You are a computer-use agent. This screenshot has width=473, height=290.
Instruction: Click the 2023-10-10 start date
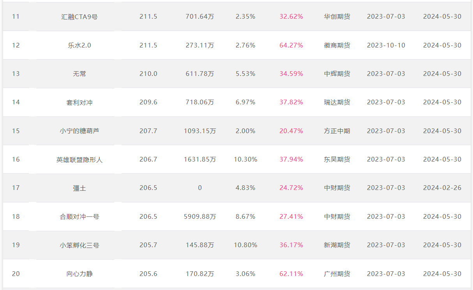click(x=386, y=45)
